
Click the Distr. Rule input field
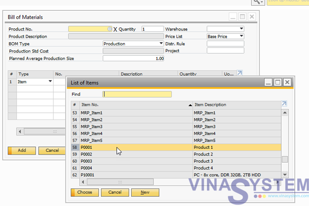(x=226, y=44)
